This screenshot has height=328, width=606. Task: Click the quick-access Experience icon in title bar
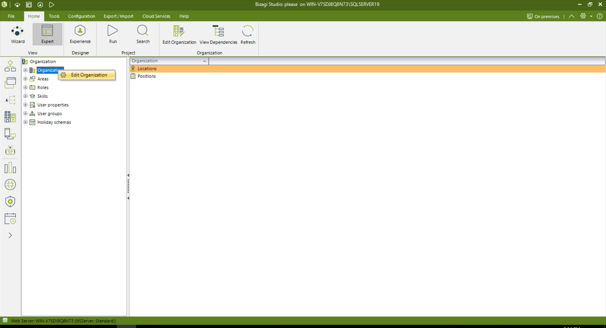[x=40, y=5]
